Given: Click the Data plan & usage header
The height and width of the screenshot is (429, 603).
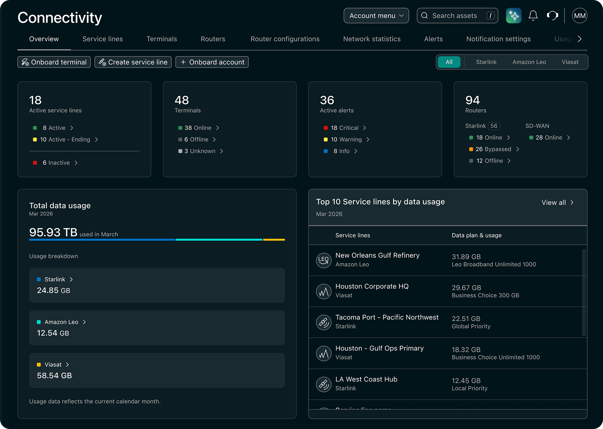Looking at the screenshot, I should tap(477, 235).
